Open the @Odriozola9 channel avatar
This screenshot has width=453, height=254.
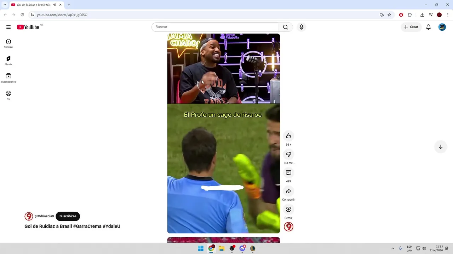[x=29, y=216]
